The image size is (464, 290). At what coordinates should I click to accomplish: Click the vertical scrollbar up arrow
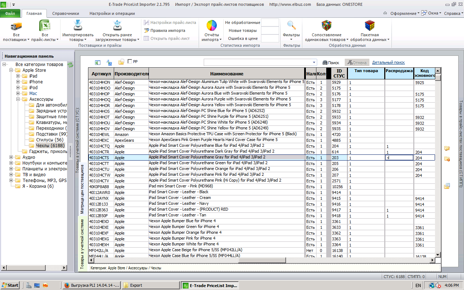[x=438, y=70]
